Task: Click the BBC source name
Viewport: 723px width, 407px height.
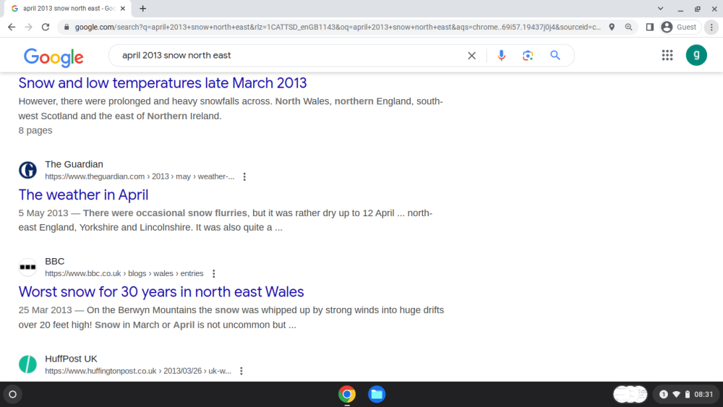Action: [x=54, y=262]
